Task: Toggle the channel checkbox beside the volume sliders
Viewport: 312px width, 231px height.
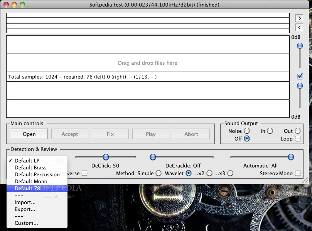Action: point(299,76)
